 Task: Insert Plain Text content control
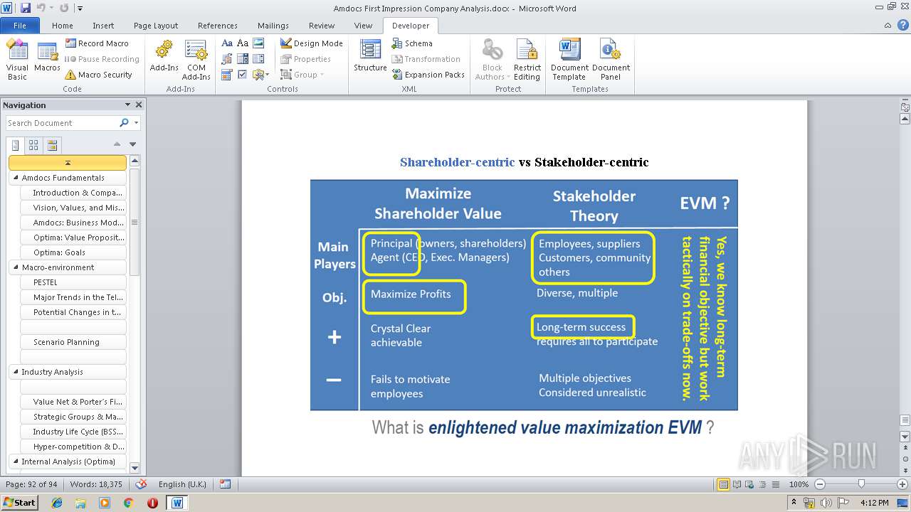(x=243, y=43)
